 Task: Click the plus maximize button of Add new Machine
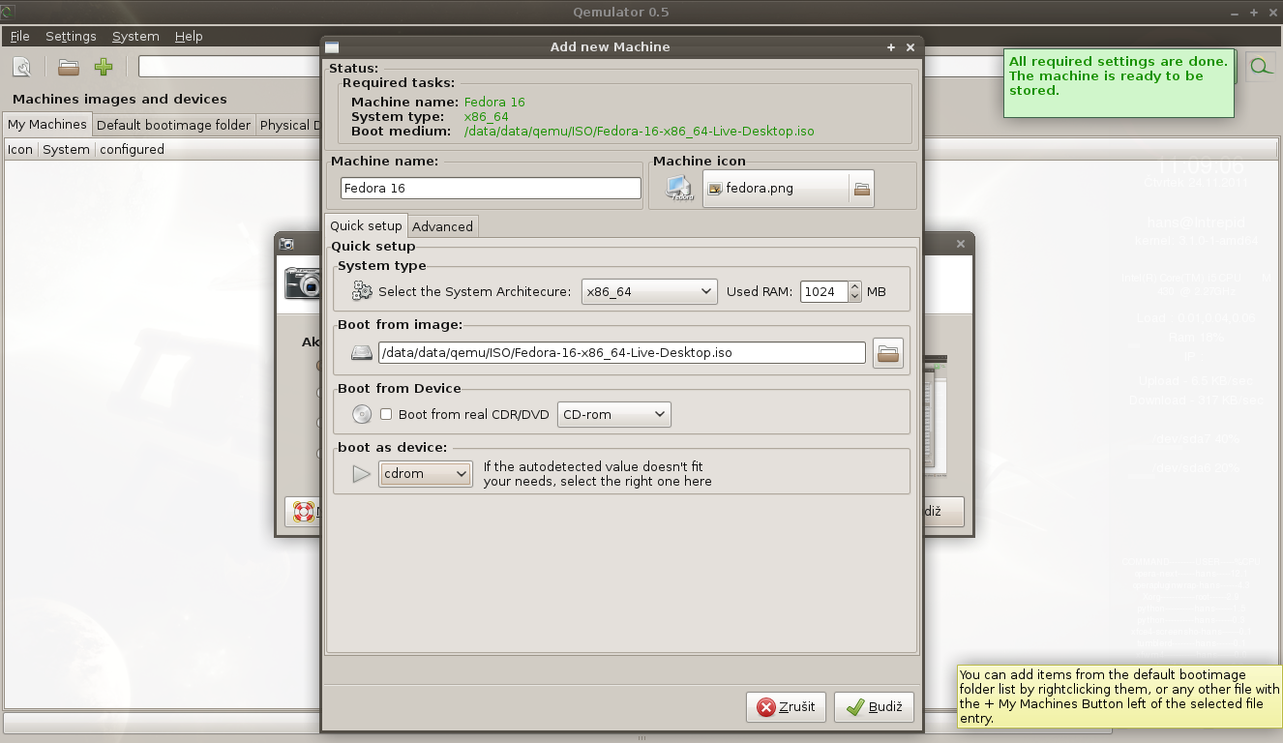click(891, 46)
